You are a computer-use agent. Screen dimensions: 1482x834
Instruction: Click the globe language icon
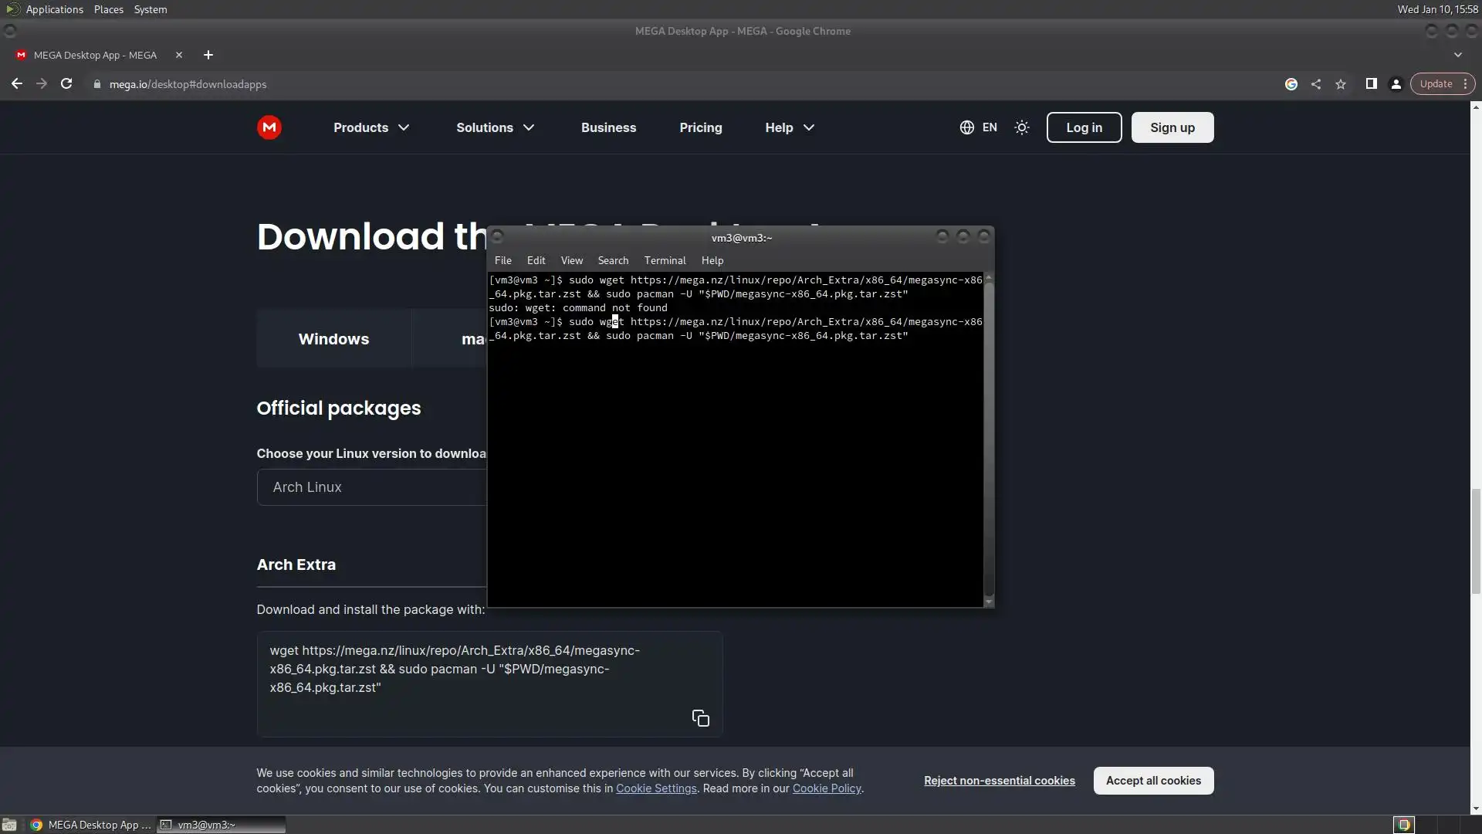click(966, 127)
